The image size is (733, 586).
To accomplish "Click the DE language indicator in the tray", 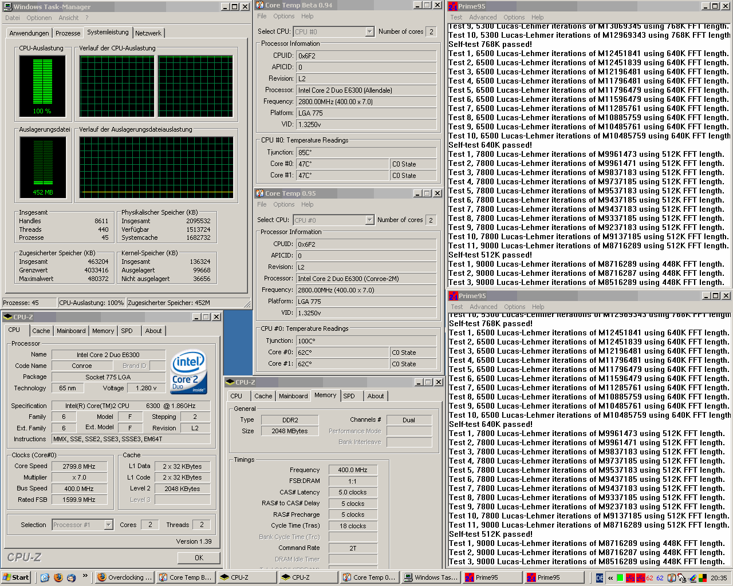I will tap(600, 578).
